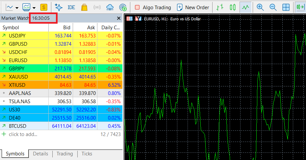Close the Market Watch panel
306x160 pixels.
[x=119, y=18]
